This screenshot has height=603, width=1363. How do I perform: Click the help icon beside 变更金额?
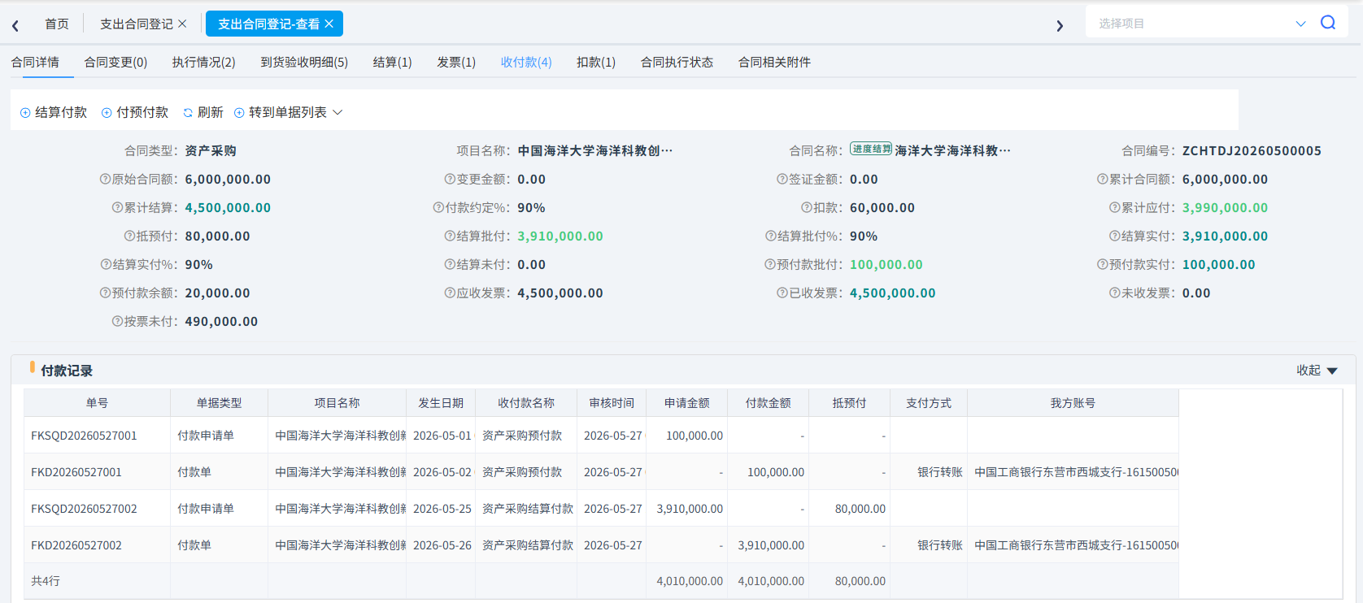tap(450, 179)
